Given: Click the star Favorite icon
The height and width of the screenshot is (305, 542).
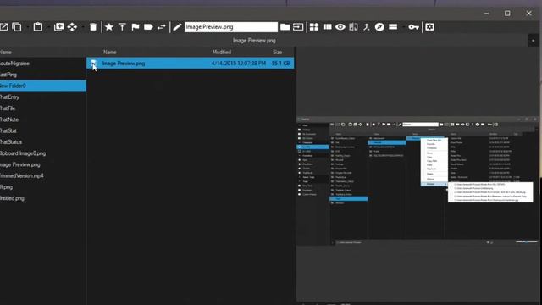Looking at the screenshot, I should [109, 27].
